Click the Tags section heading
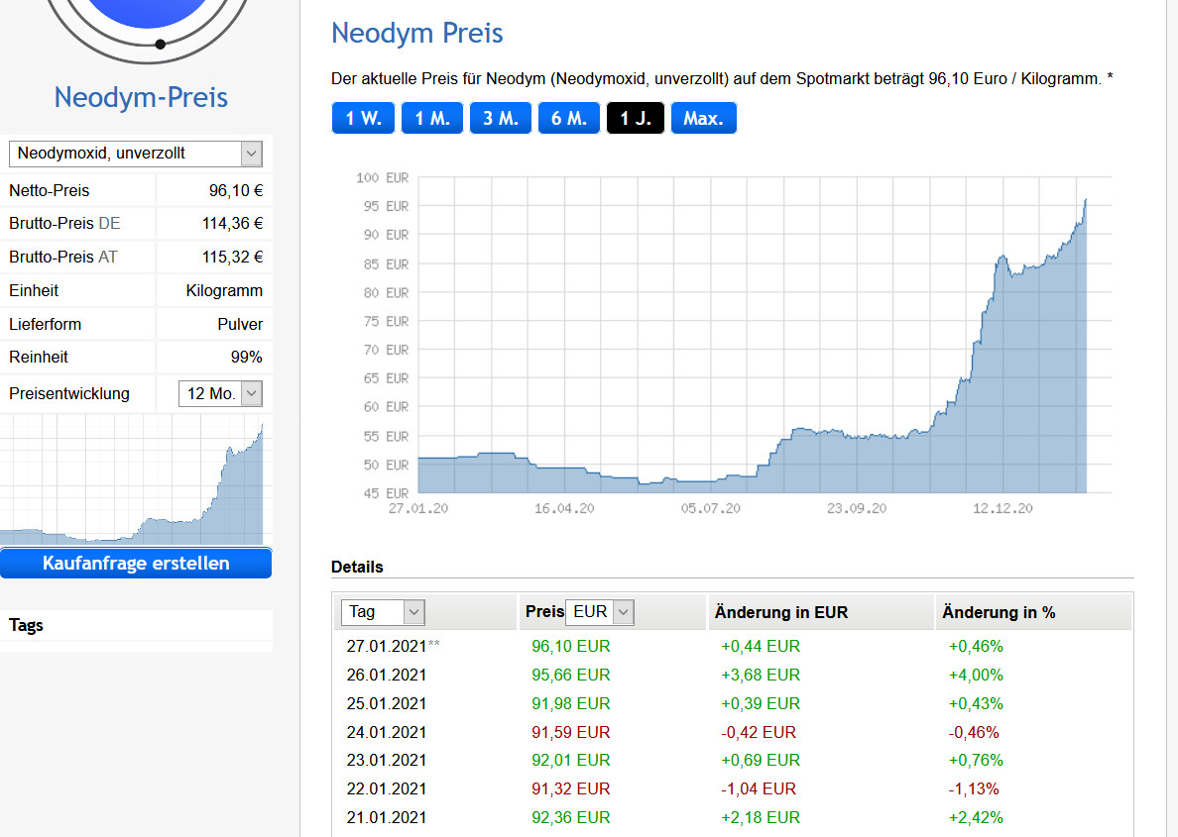This screenshot has width=1178, height=837. pos(27,625)
